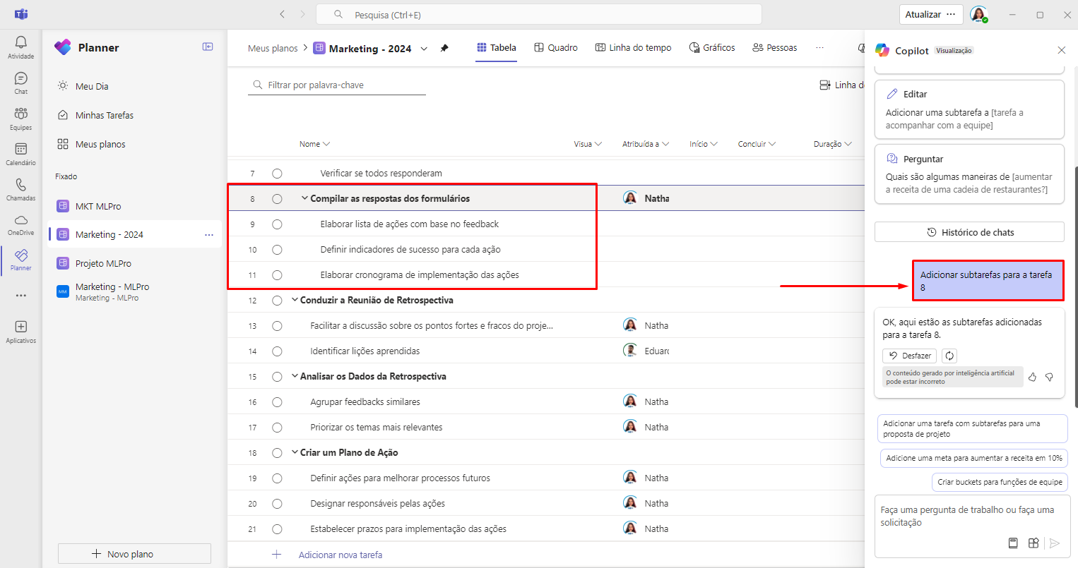Viewport: 1078px width, 568px height.
Task: Focus the Pesquisa search box
Action: point(539,14)
